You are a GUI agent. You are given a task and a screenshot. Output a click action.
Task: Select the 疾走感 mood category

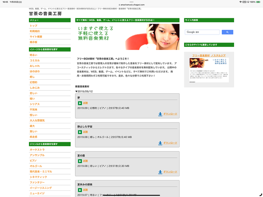point(34,137)
